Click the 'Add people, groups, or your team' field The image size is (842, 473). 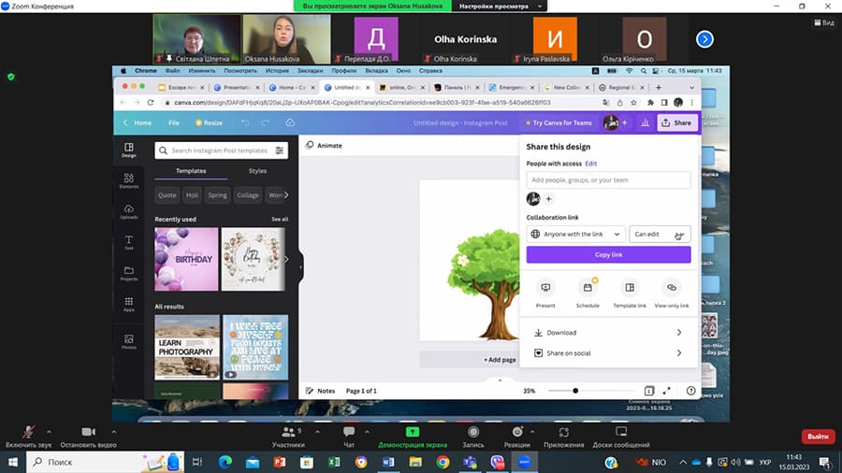click(608, 179)
